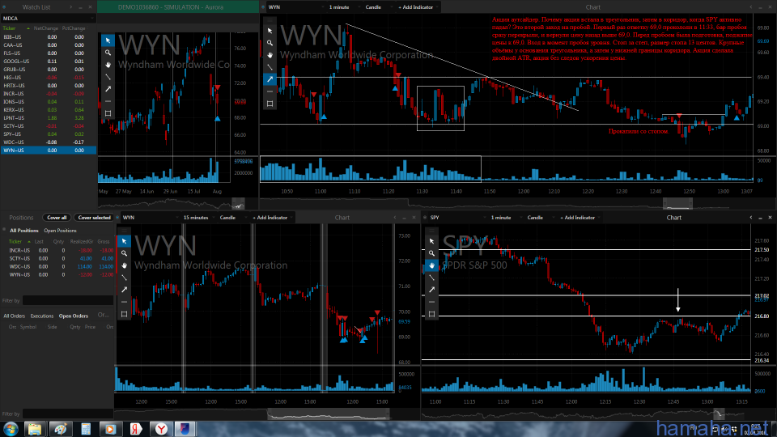Open the MDCA watch list dropdown
The width and height of the screenshot is (777, 437).
(49, 19)
